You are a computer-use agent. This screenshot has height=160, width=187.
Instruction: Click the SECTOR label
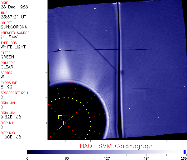pos(7,73)
